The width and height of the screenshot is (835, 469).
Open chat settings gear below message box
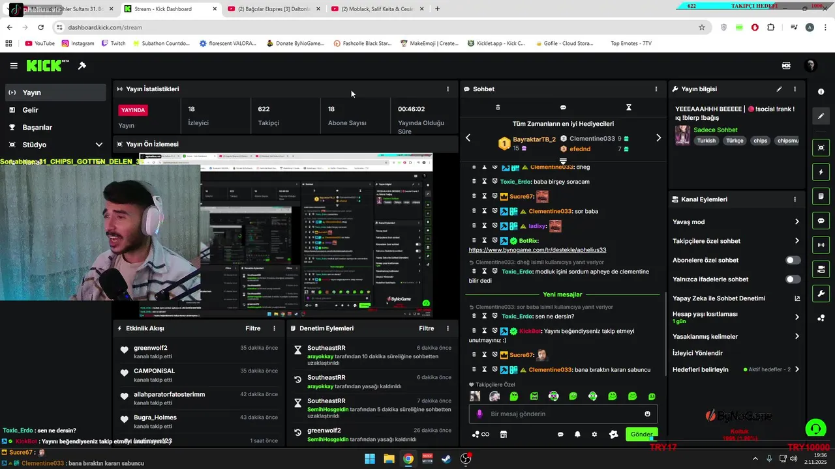(594, 434)
